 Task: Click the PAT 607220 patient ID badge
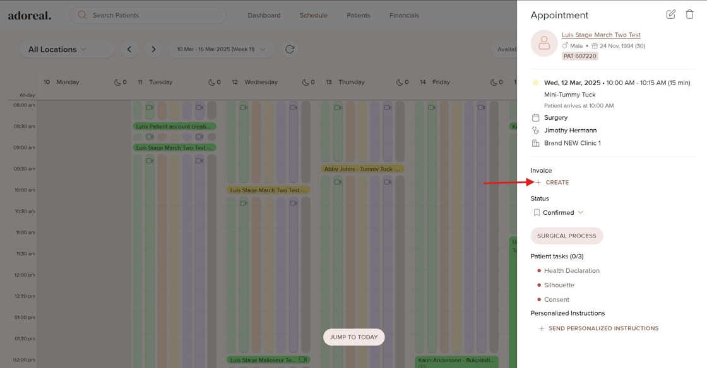(x=580, y=56)
